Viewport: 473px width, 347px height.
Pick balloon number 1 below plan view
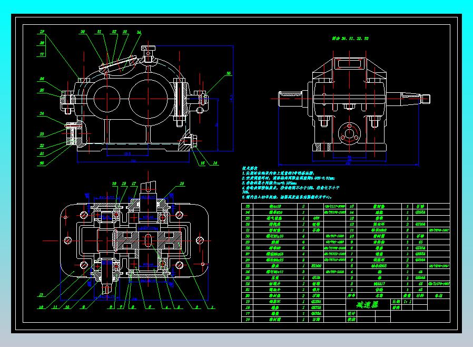point(212,307)
